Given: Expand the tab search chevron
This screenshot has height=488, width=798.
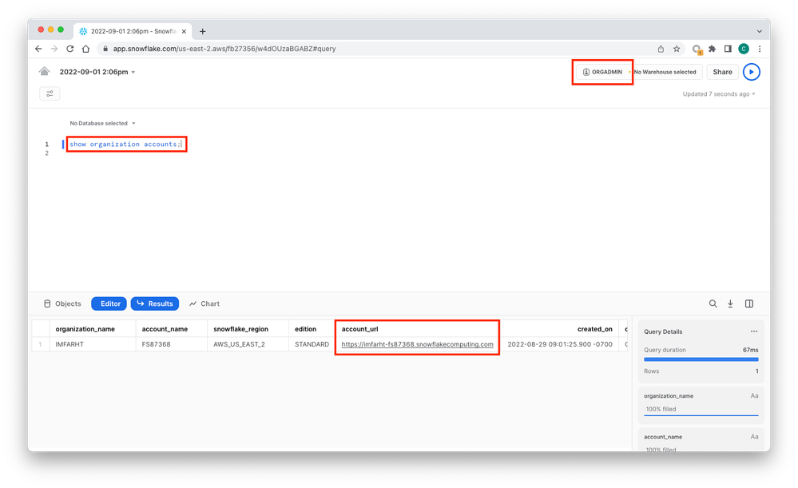Looking at the screenshot, I should [x=760, y=32].
